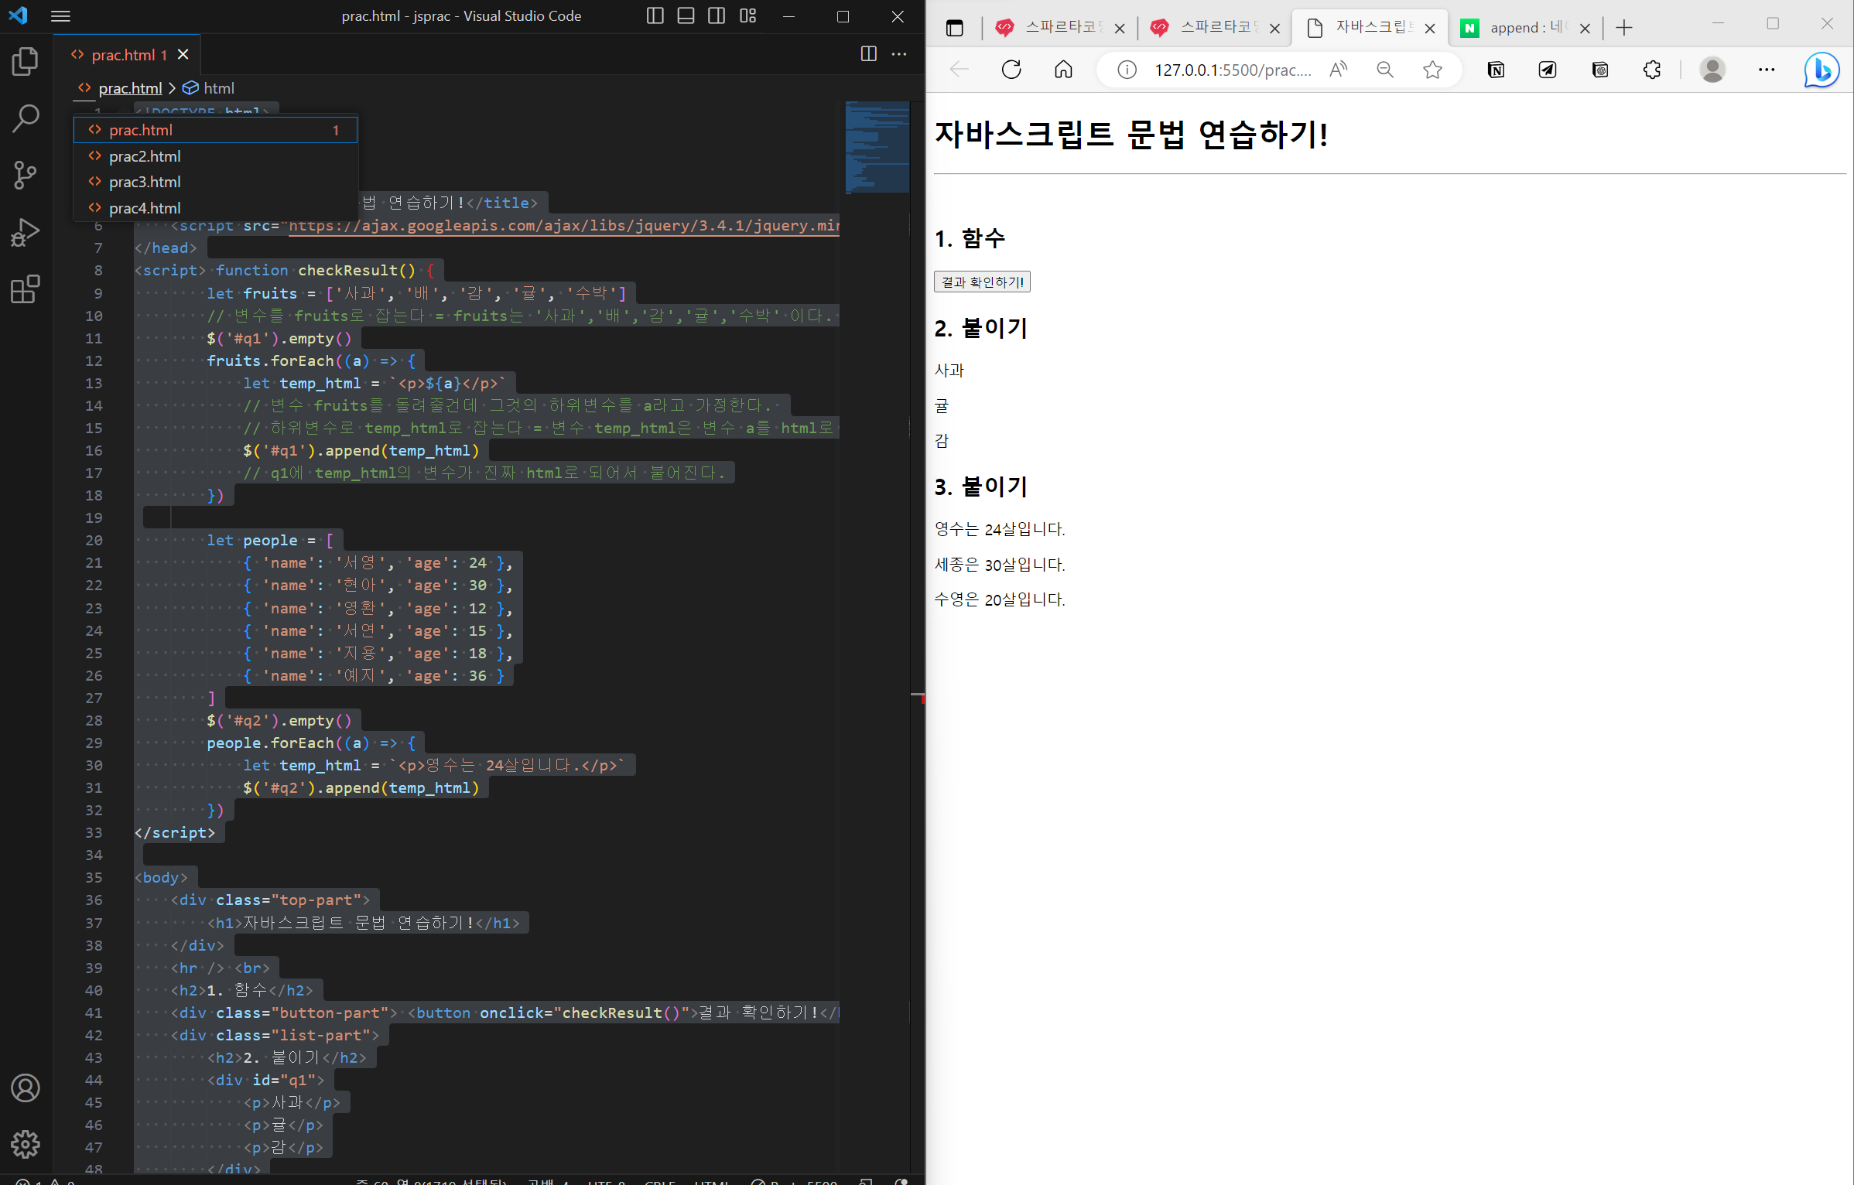Image resolution: width=1854 pixels, height=1185 pixels.
Task: Open the Accounts menu in VS Code
Action: point(26,1088)
